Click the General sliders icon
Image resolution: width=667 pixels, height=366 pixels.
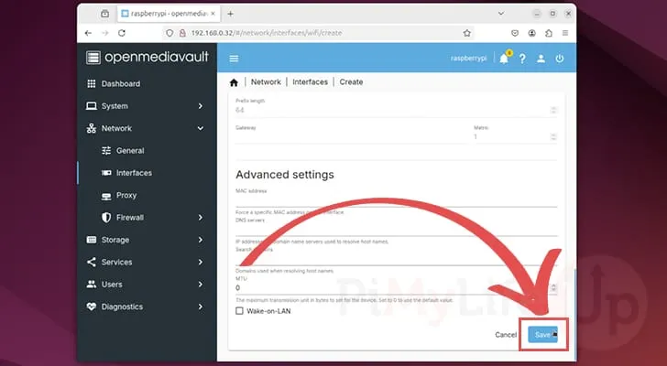[x=106, y=150]
